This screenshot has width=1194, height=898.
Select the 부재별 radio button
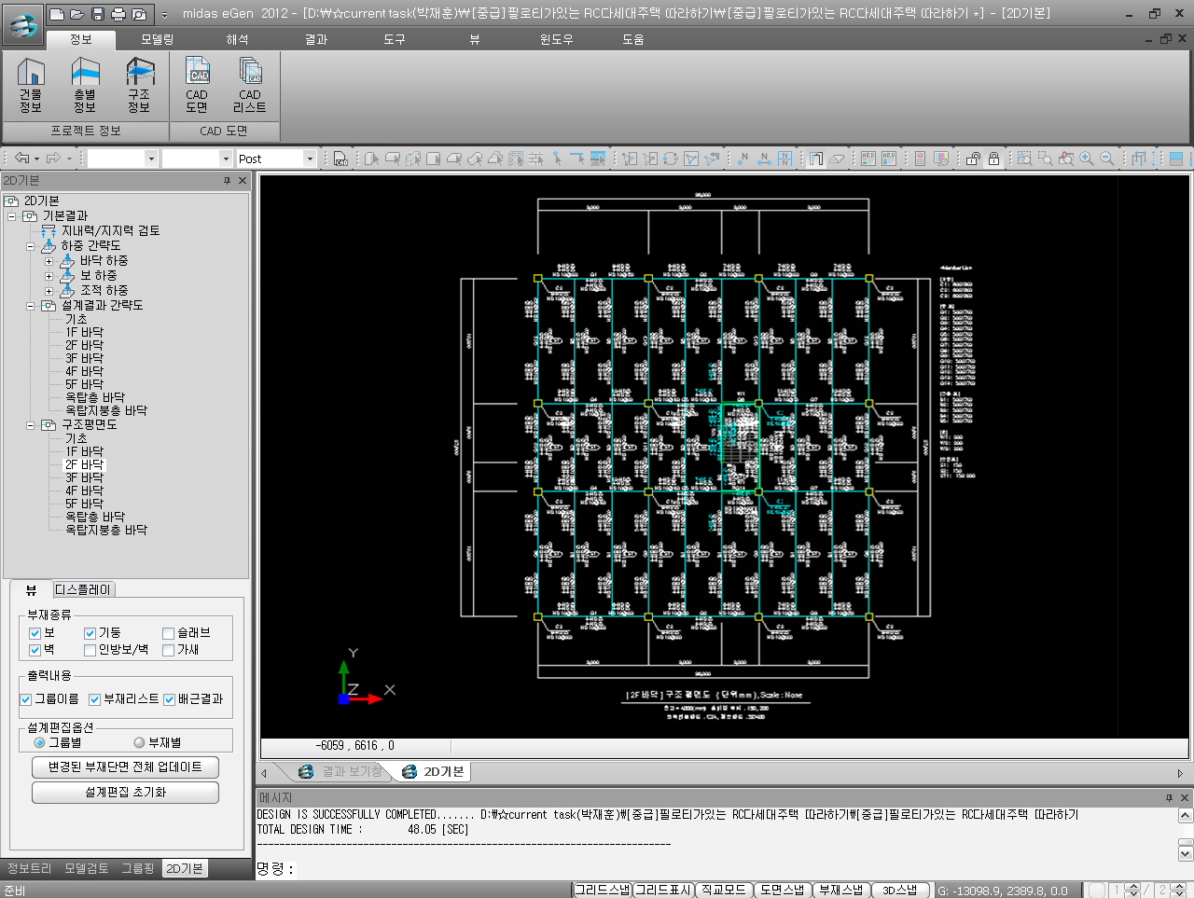point(139,743)
